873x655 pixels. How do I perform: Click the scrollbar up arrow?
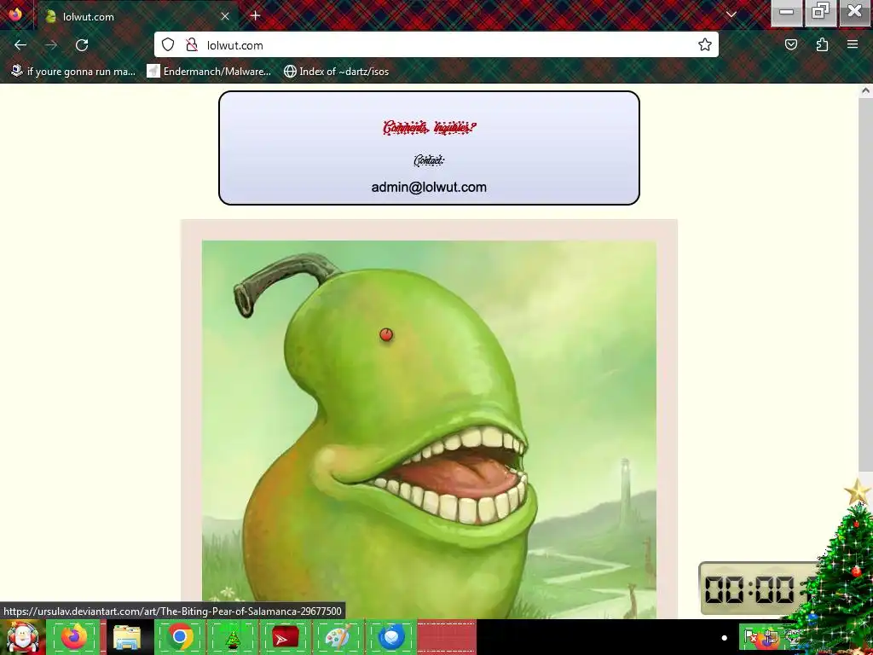865,91
